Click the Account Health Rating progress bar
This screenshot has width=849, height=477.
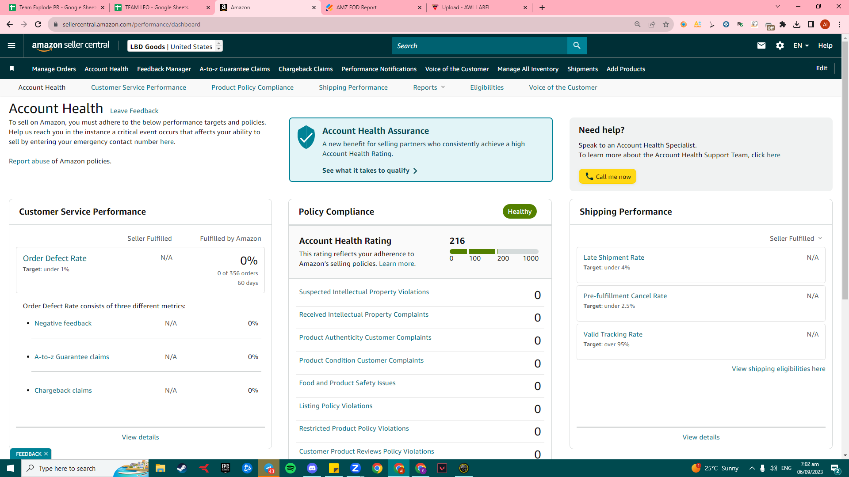pyautogui.click(x=494, y=251)
